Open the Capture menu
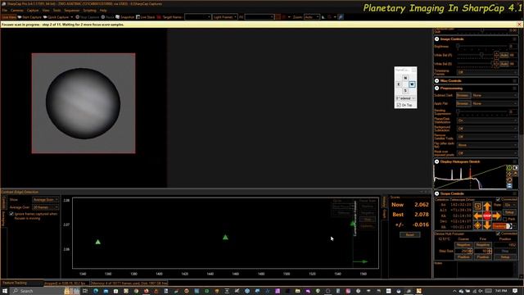This screenshot has height=295, width=524. point(33,11)
